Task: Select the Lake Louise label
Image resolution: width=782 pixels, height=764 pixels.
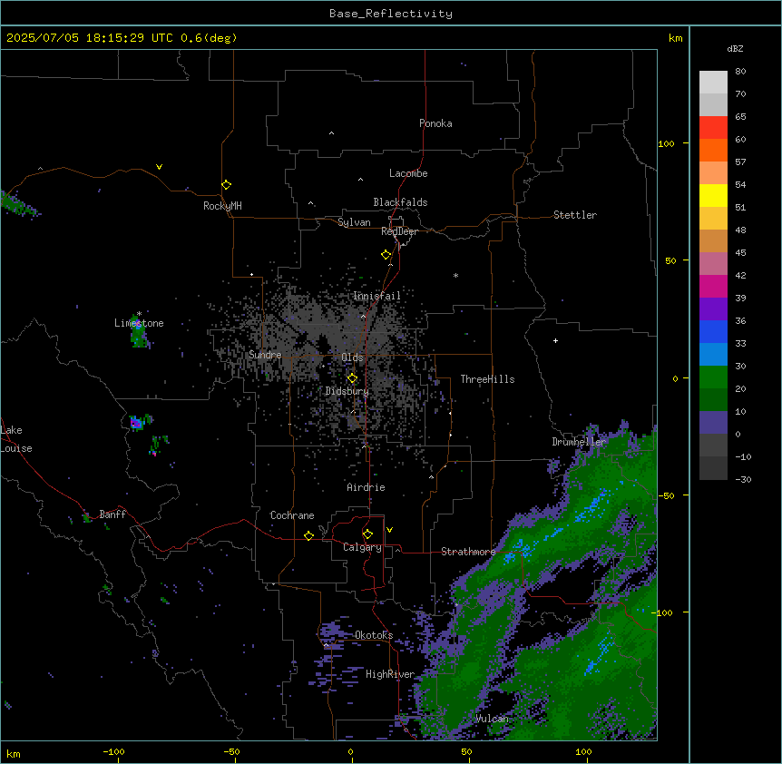Action: [16, 439]
